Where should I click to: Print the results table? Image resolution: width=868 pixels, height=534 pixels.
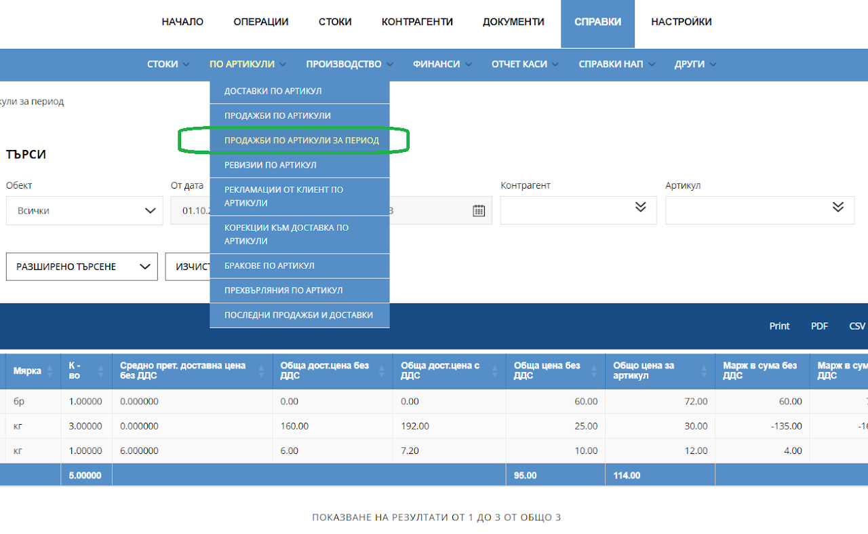[779, 326]
